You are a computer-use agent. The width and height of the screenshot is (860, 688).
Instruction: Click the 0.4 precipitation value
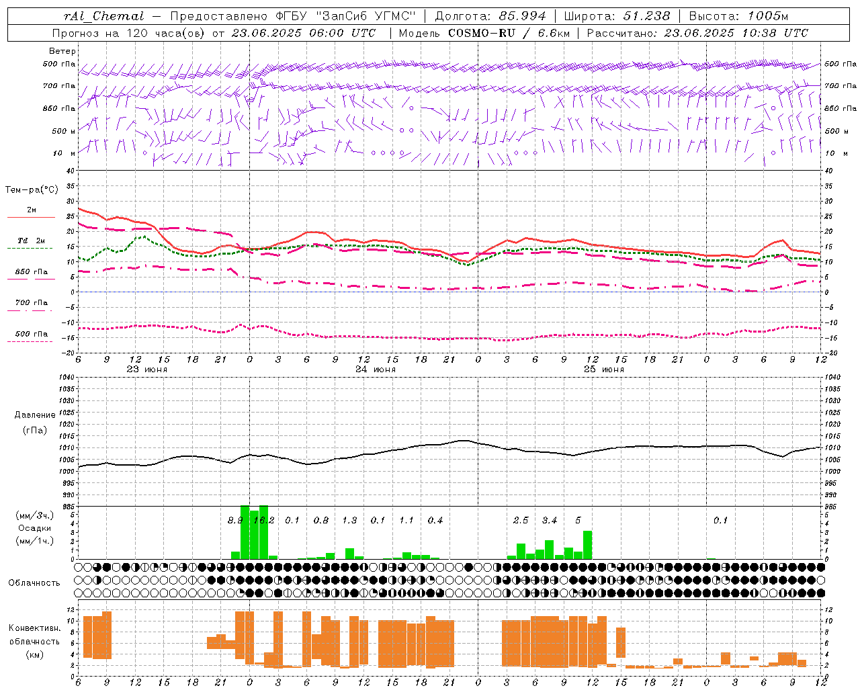[x=435, y=520]
